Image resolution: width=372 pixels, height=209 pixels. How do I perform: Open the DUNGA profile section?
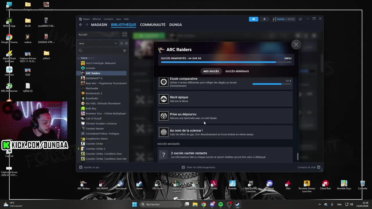(x=176, y=25)
